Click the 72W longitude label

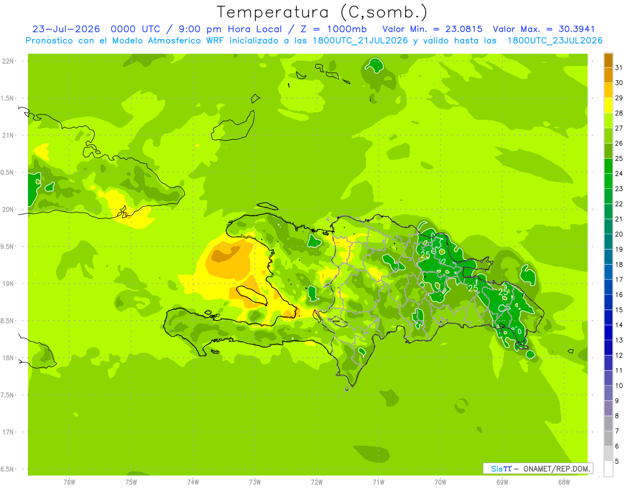tap(316, 482)
